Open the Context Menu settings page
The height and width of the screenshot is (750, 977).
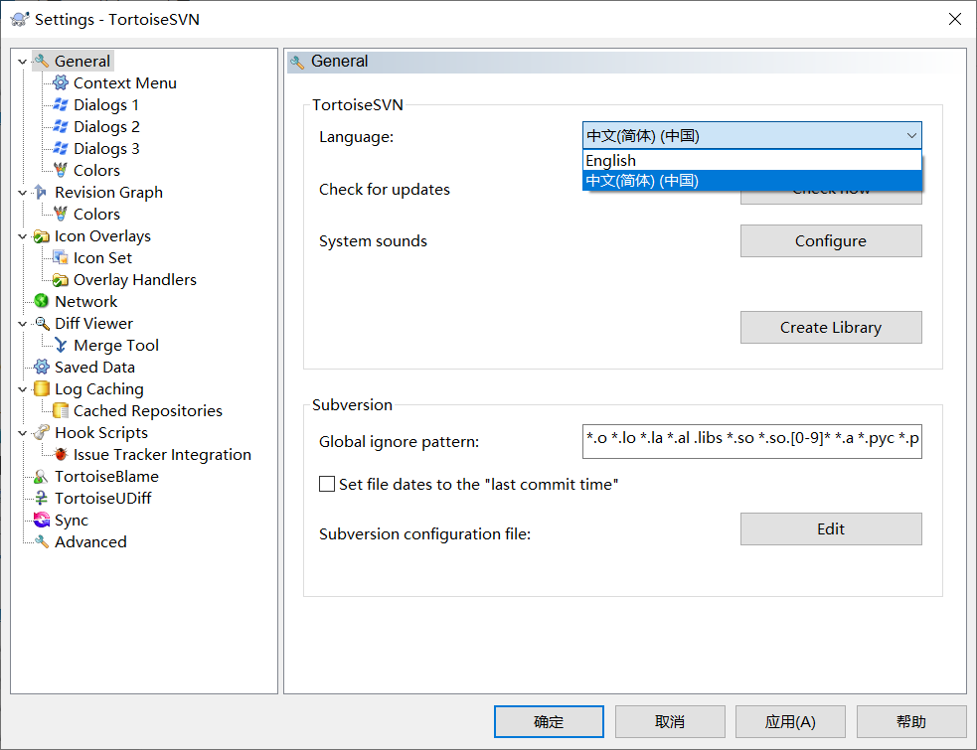(x=124, y=82)
